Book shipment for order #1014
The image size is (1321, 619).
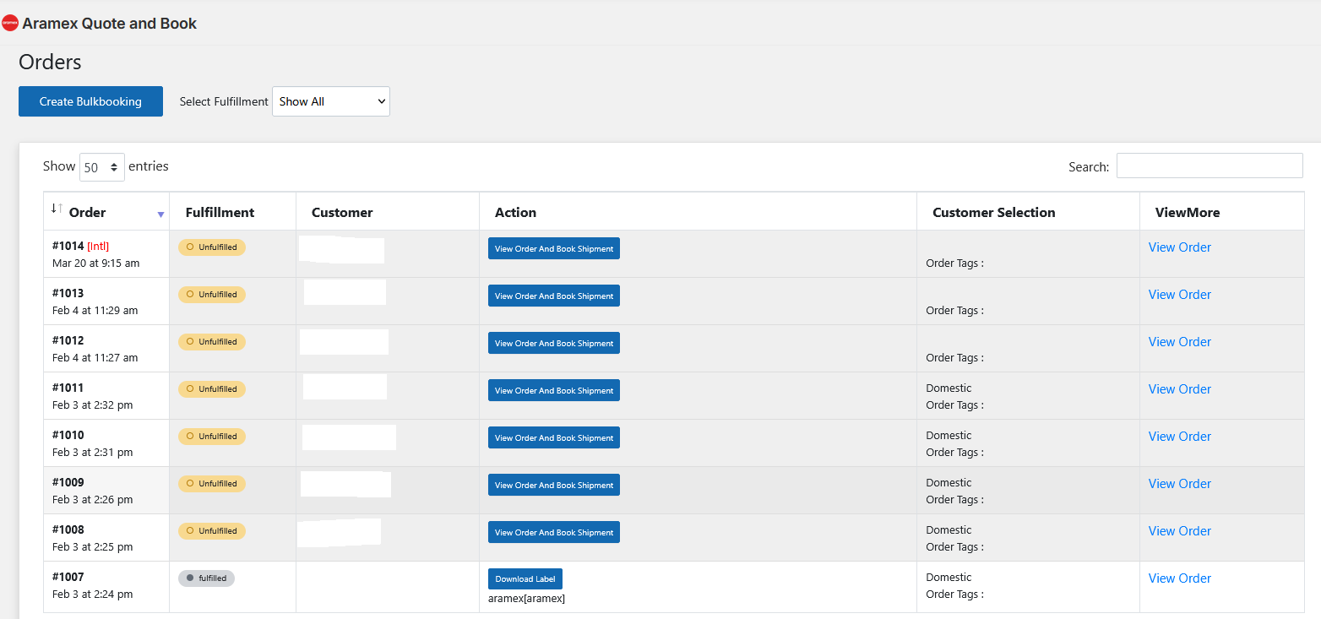coord(554,248)
